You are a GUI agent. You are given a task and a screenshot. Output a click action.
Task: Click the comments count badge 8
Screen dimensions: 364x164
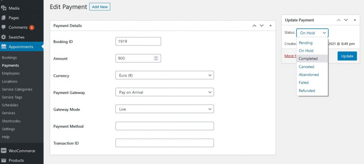32,27
